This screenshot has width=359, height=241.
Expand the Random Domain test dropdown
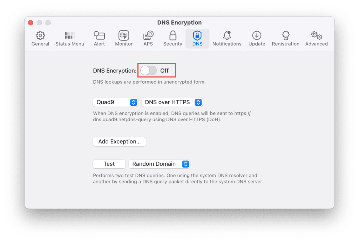(160, 164)
